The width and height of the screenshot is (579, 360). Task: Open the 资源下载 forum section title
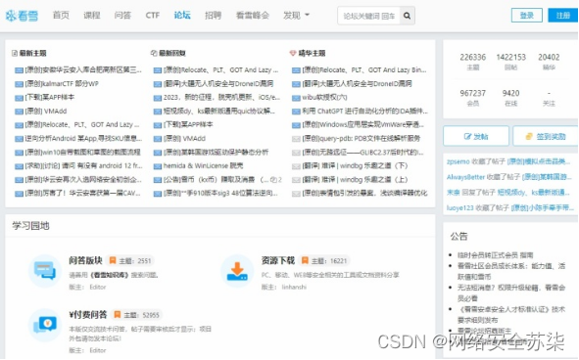pos(277,260)
